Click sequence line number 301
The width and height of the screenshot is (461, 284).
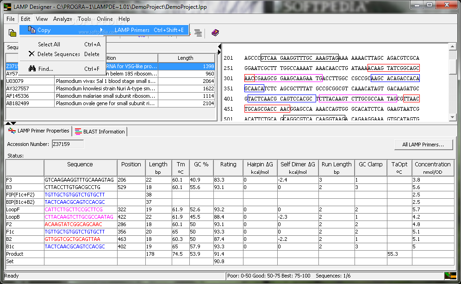(x=228, y=78)
